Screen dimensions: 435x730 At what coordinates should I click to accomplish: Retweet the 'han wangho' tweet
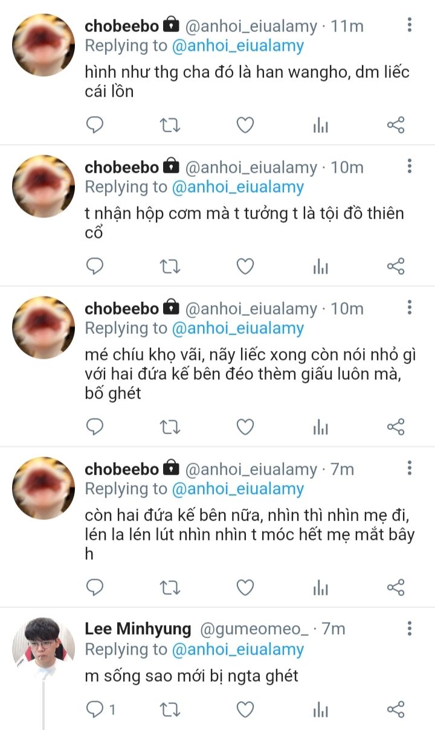tap(170, 125)
